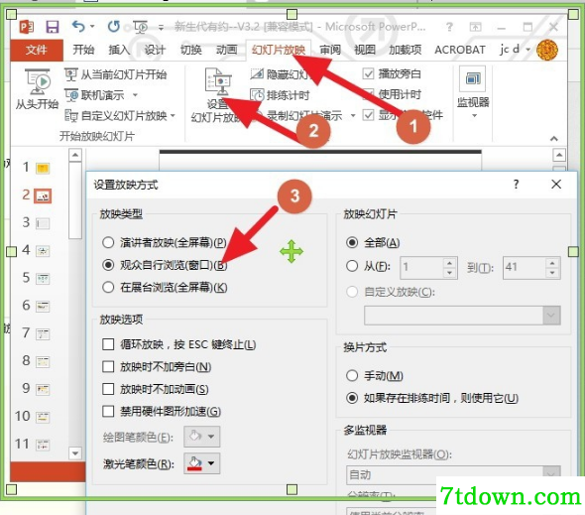Switch to the 设计 Design tab
Image resolution: width=585 pixels, height=515 pixels.
click(x=155, y=50)
